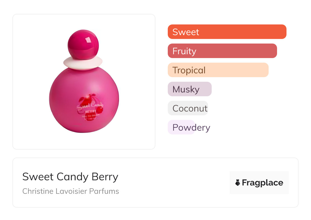Screen dimensions: 311x220
Task: Click the Fragplace wordmark text
Action: pos(262,183)
